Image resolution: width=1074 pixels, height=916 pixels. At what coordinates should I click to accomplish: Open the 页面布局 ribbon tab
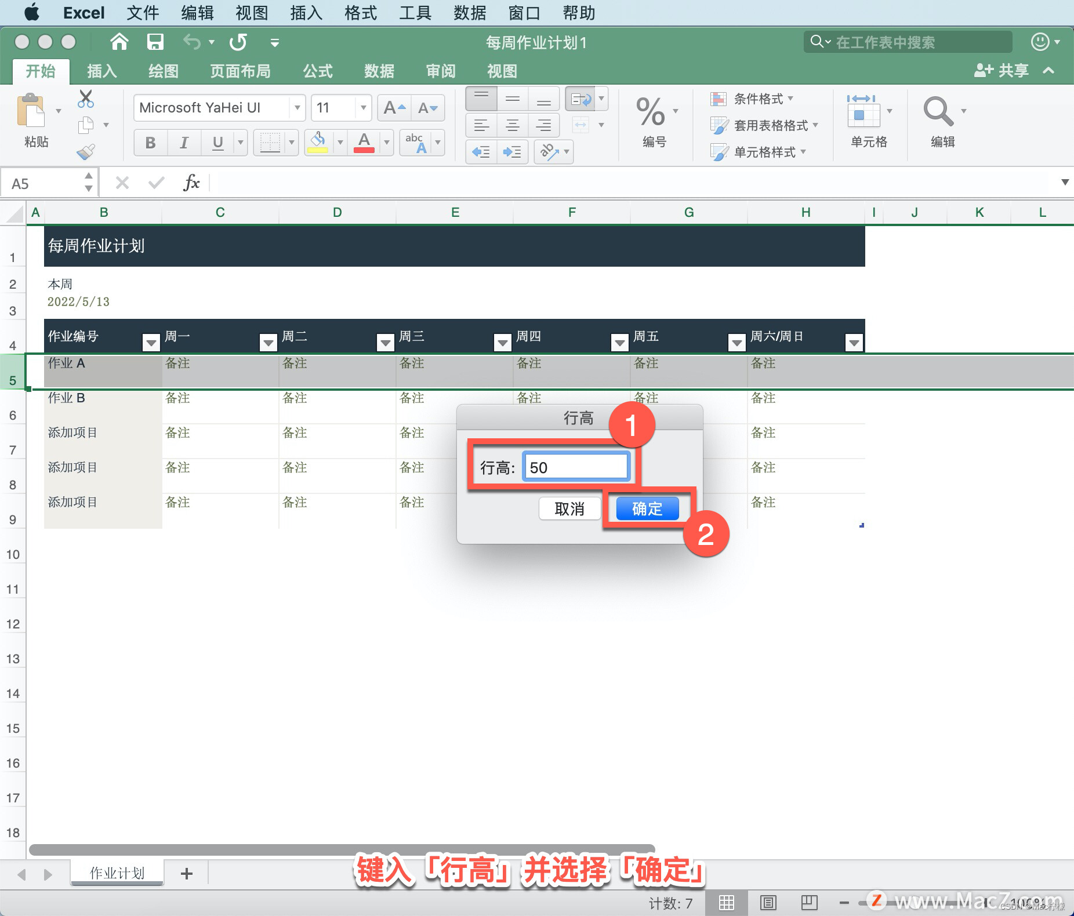point(240,71)
